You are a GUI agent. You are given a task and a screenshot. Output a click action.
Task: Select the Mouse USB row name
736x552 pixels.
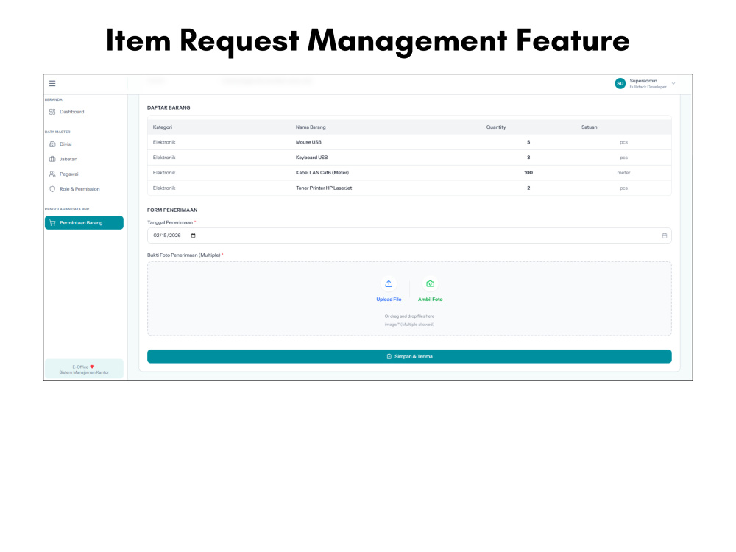pyautogui.click(x=308, y=142)
